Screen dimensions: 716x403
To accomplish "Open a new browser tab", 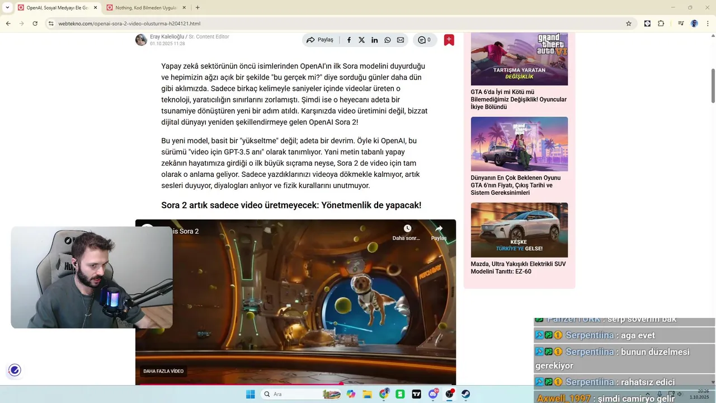I will tap(197, 8).
